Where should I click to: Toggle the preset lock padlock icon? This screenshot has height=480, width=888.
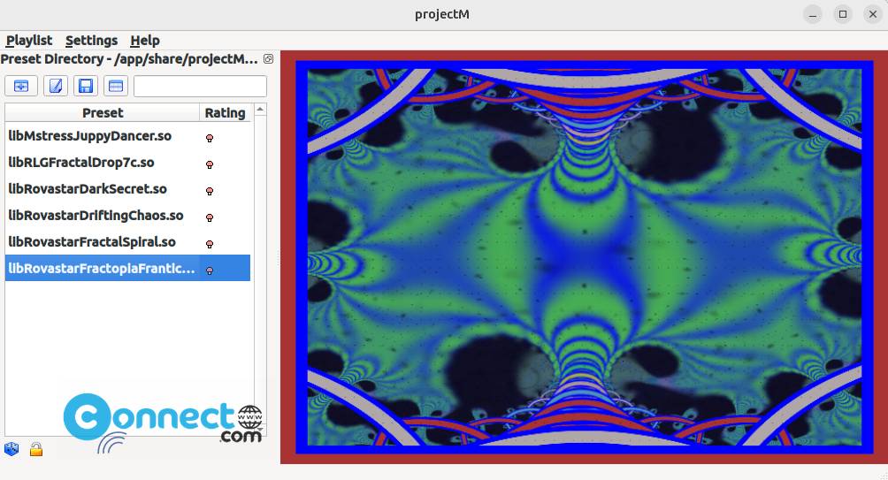coord(36,449)
